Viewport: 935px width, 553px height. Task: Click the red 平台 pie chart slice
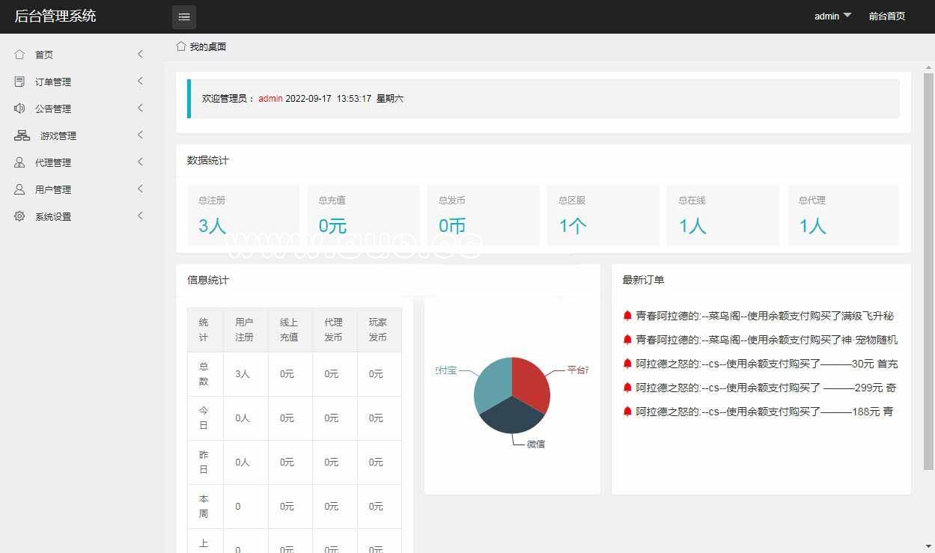(531, 382)
